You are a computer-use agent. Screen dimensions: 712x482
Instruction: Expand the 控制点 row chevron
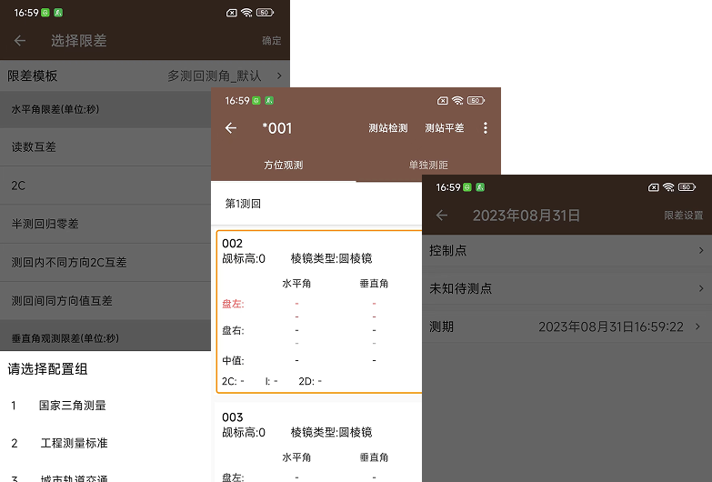[x=701, y=250]
